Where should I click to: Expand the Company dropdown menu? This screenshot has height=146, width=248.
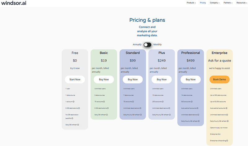pos(215,3)
